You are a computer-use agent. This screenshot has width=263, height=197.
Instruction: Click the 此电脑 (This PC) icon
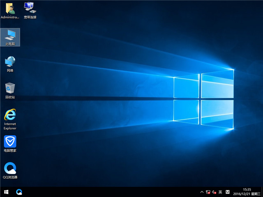click(10, 36)
